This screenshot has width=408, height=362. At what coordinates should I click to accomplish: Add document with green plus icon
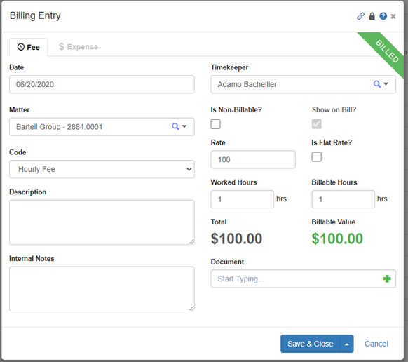pos(387,279)
